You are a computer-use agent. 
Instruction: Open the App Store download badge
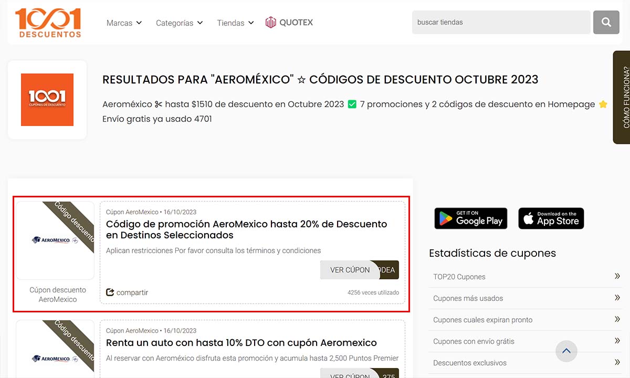pos(551,218)
